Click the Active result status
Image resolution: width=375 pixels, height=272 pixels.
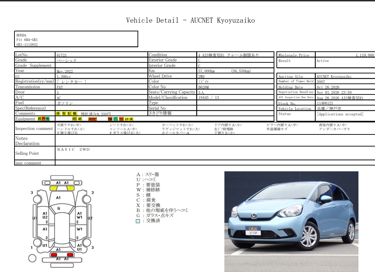point(323,61)
